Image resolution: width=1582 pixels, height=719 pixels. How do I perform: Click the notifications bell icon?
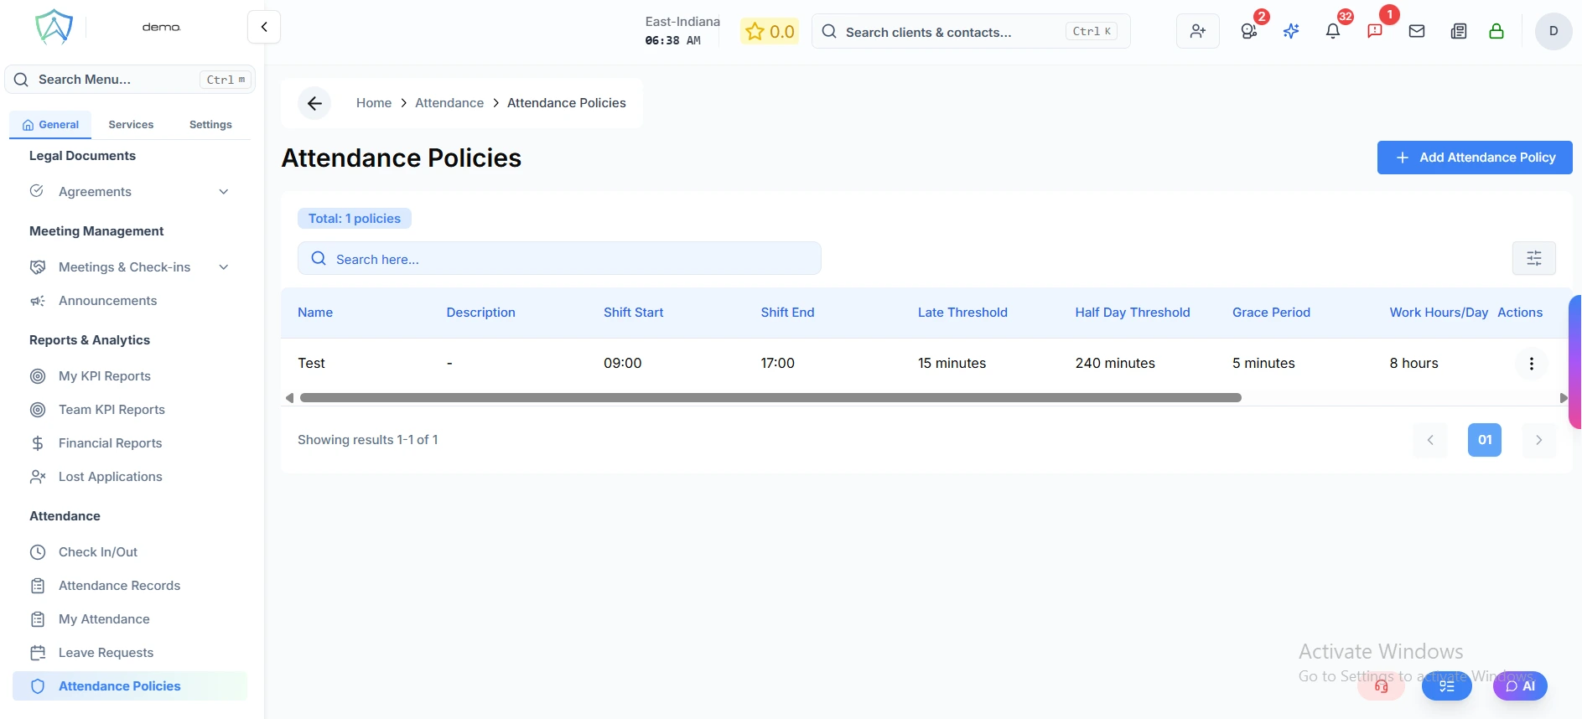(1332, 32)
